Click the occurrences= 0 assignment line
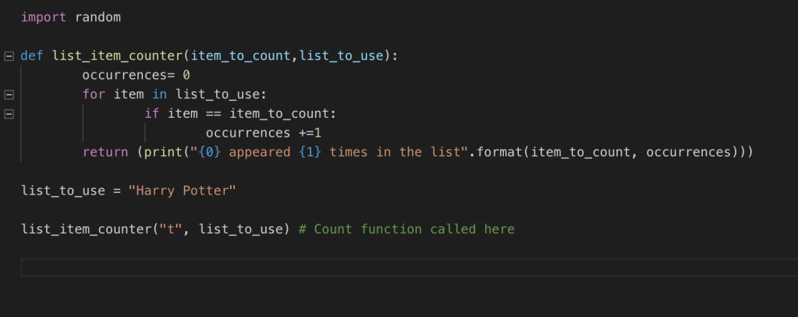798x317 pixels. pyautogui.click(x=136, y=75)
